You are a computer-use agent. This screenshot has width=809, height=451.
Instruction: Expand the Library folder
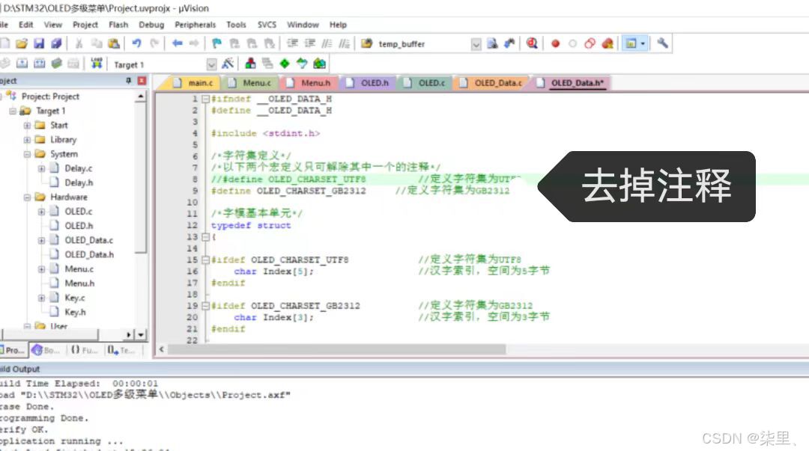point(27,140)
